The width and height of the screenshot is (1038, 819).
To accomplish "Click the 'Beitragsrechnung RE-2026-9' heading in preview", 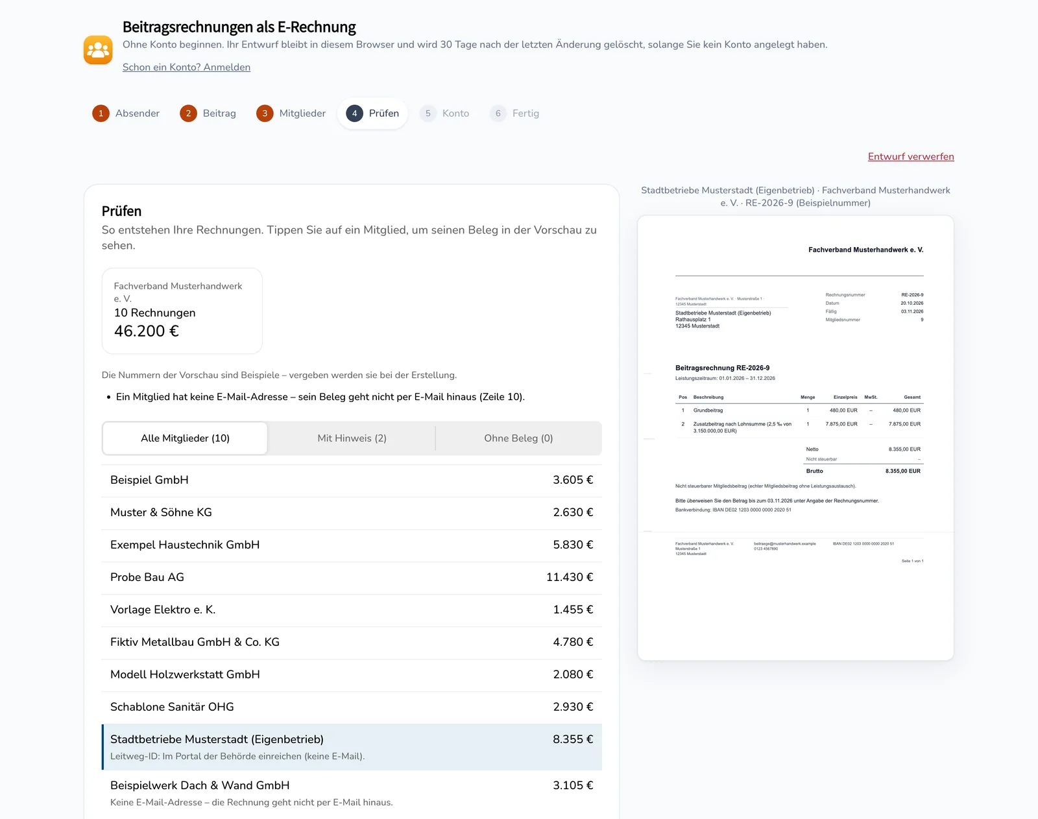I will point(722,368).
